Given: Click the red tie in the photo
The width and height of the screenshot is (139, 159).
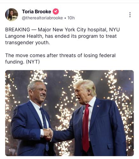Looking at the screenshot, I should pos(86,128).
